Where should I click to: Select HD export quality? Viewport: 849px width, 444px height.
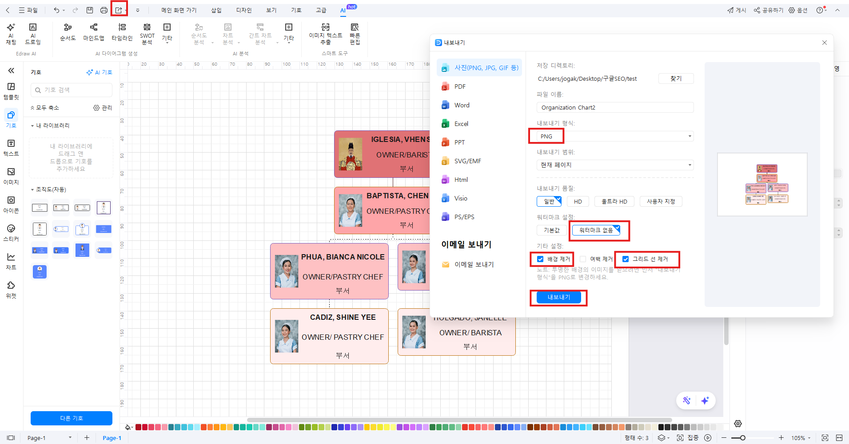tap(578, 201)
